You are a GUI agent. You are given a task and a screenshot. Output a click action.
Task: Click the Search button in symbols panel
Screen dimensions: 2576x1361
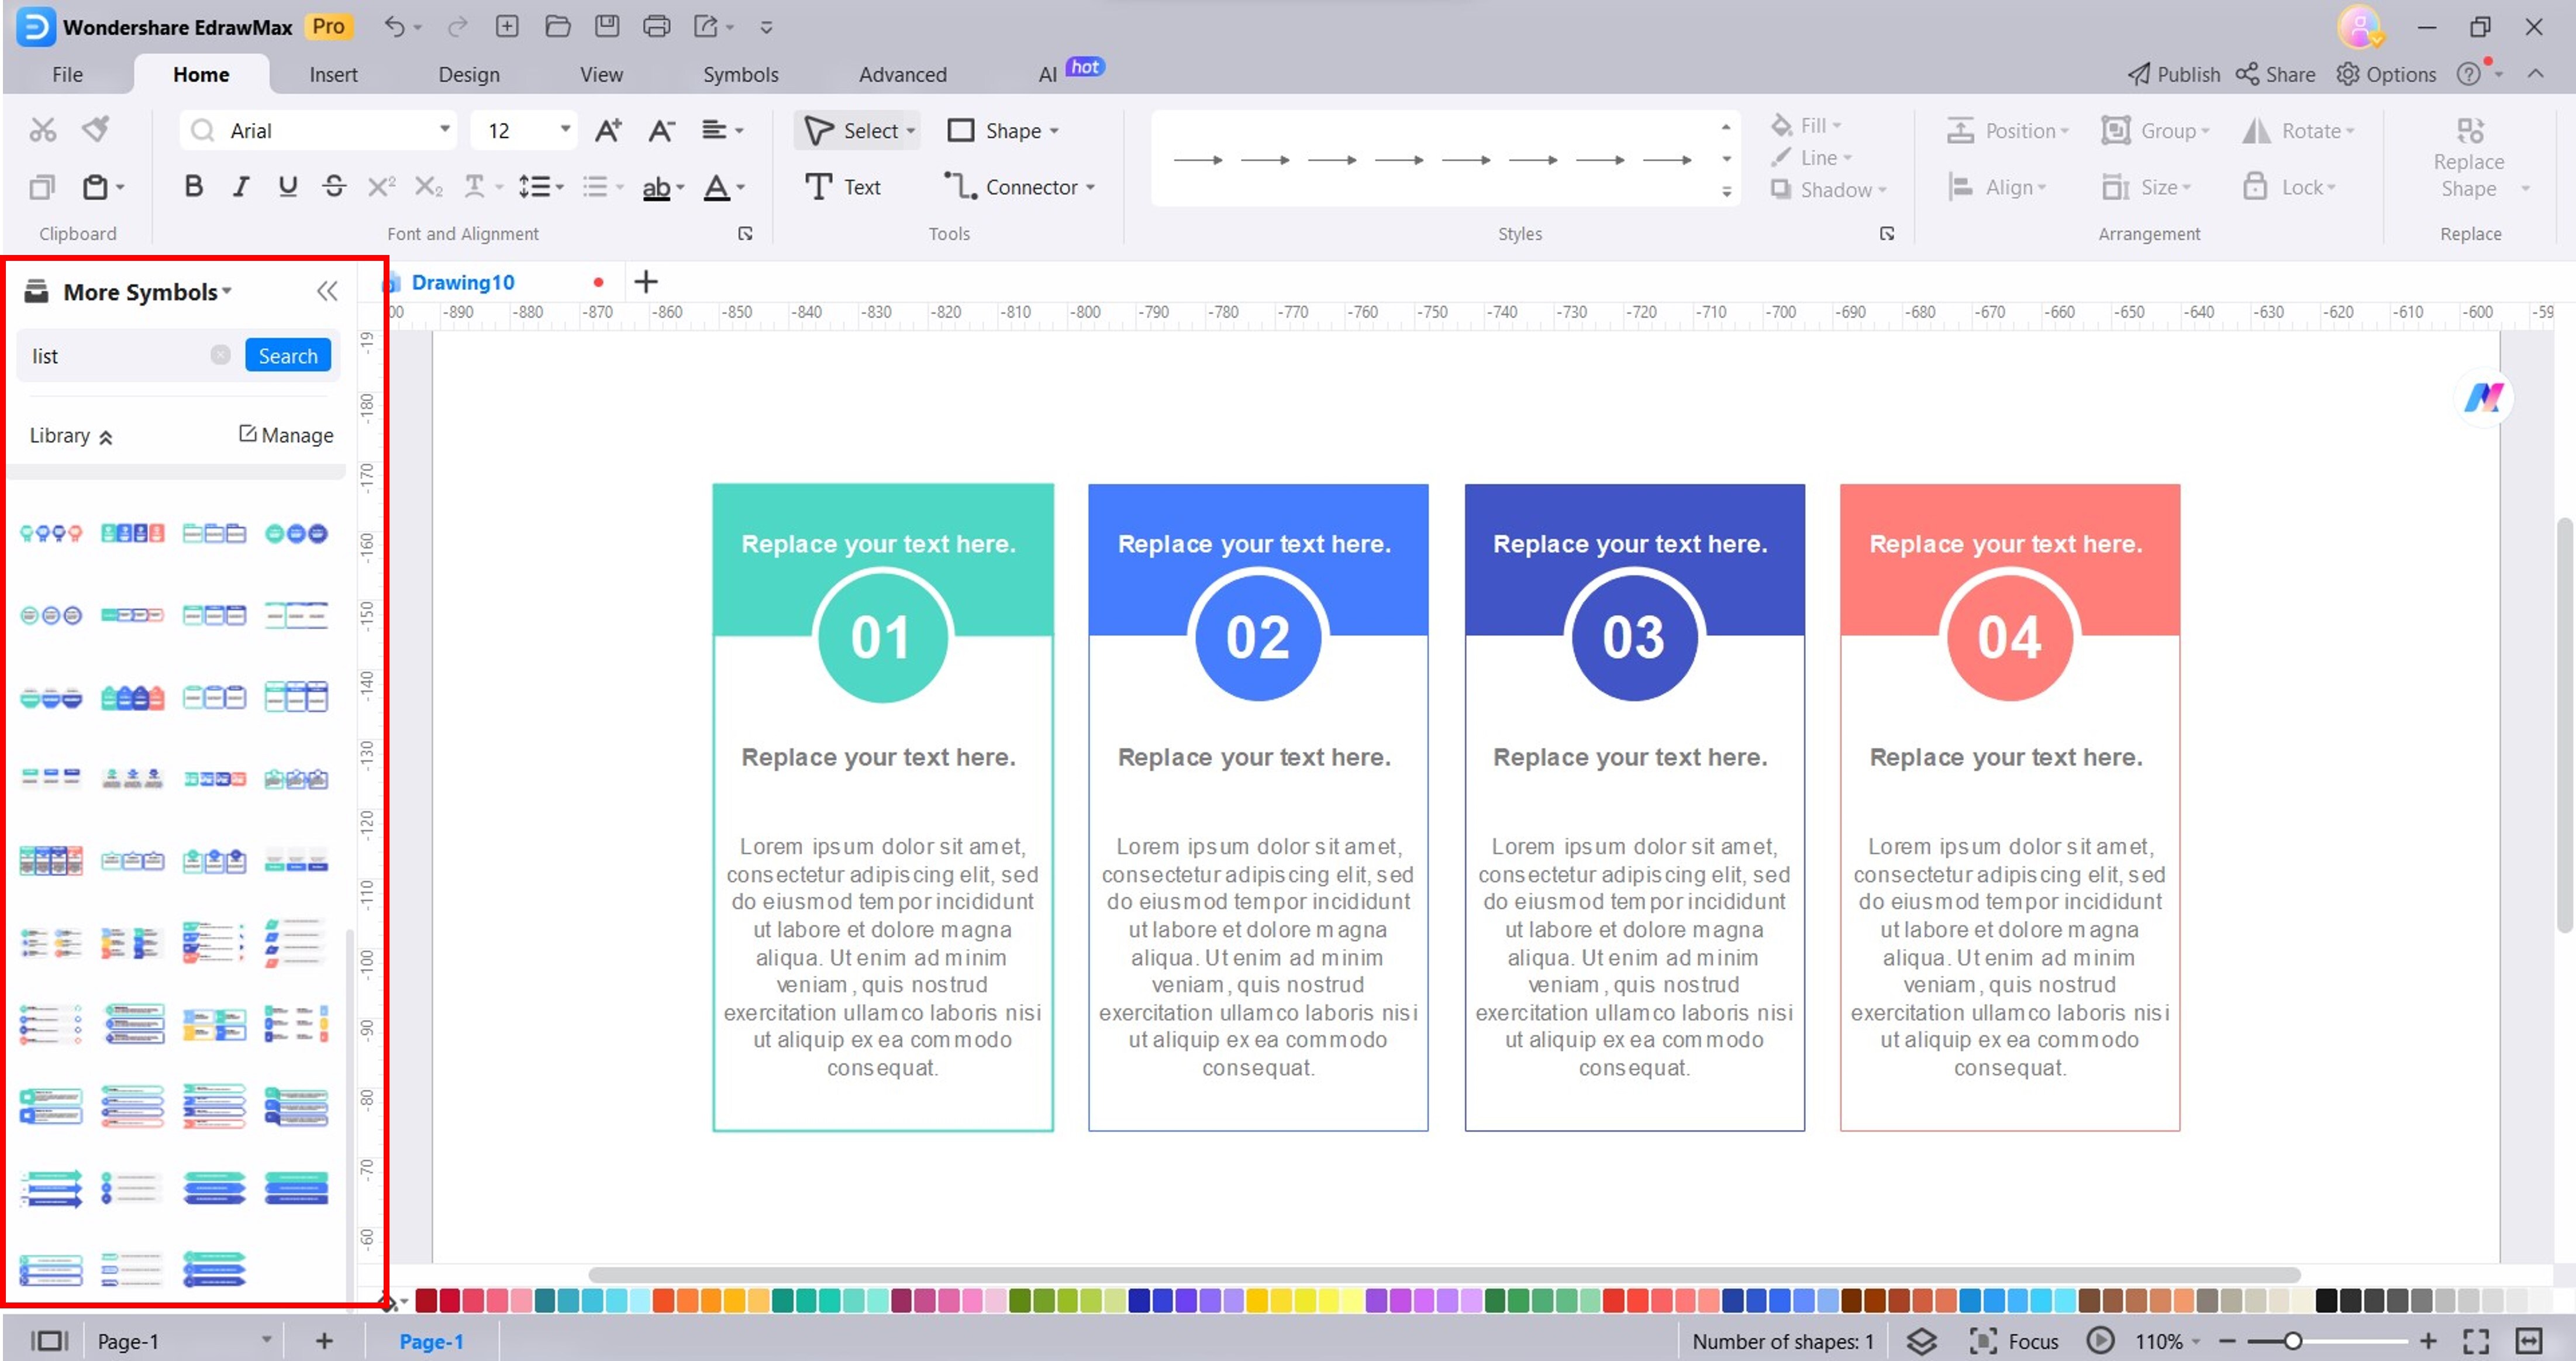[286, 354]
